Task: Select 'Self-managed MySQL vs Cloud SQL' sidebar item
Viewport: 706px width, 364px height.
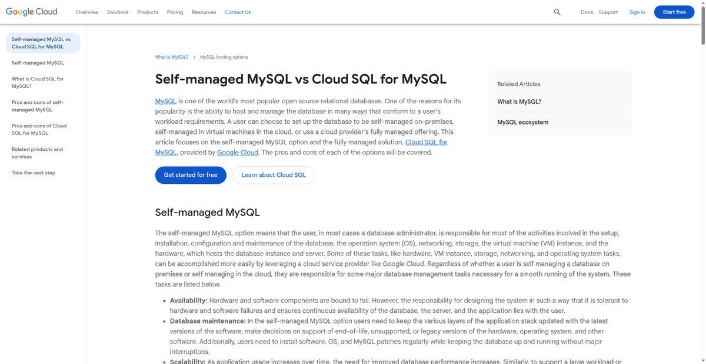Action: [x=43, y=43]
